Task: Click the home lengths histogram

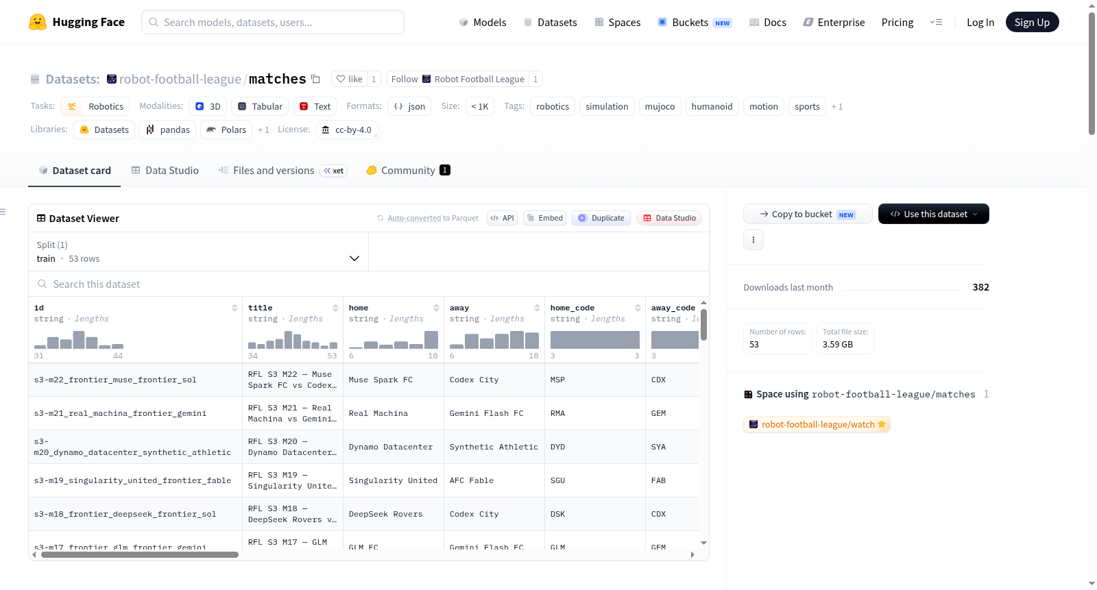Action: [x=394, y=340]
